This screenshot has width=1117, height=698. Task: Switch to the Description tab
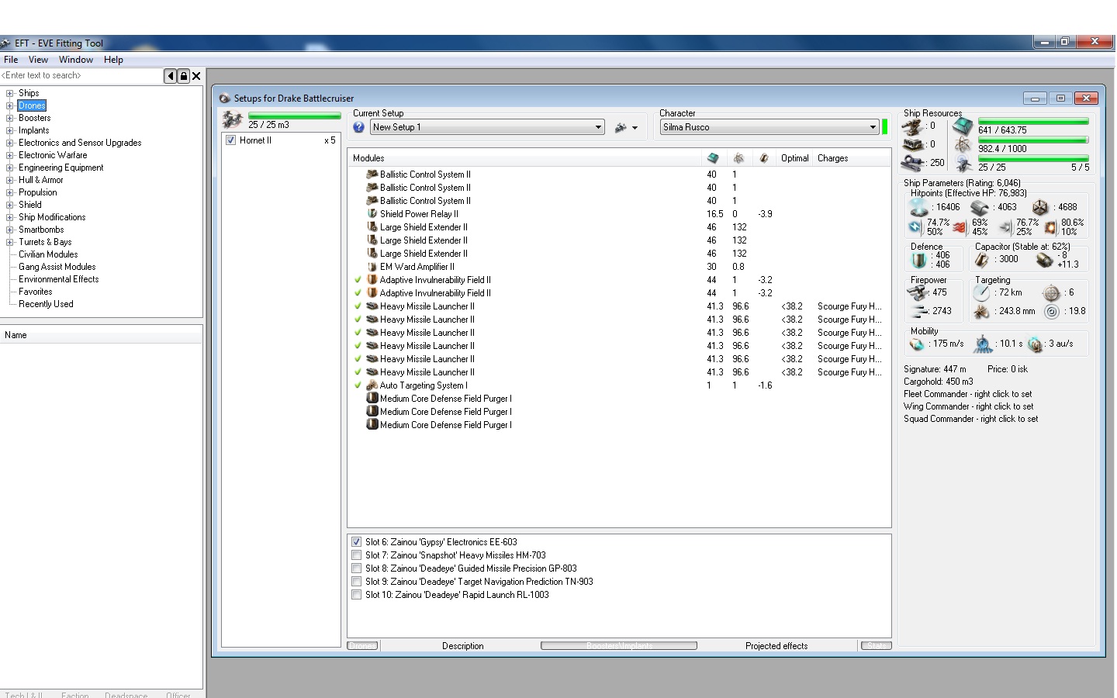pos(463,646)
